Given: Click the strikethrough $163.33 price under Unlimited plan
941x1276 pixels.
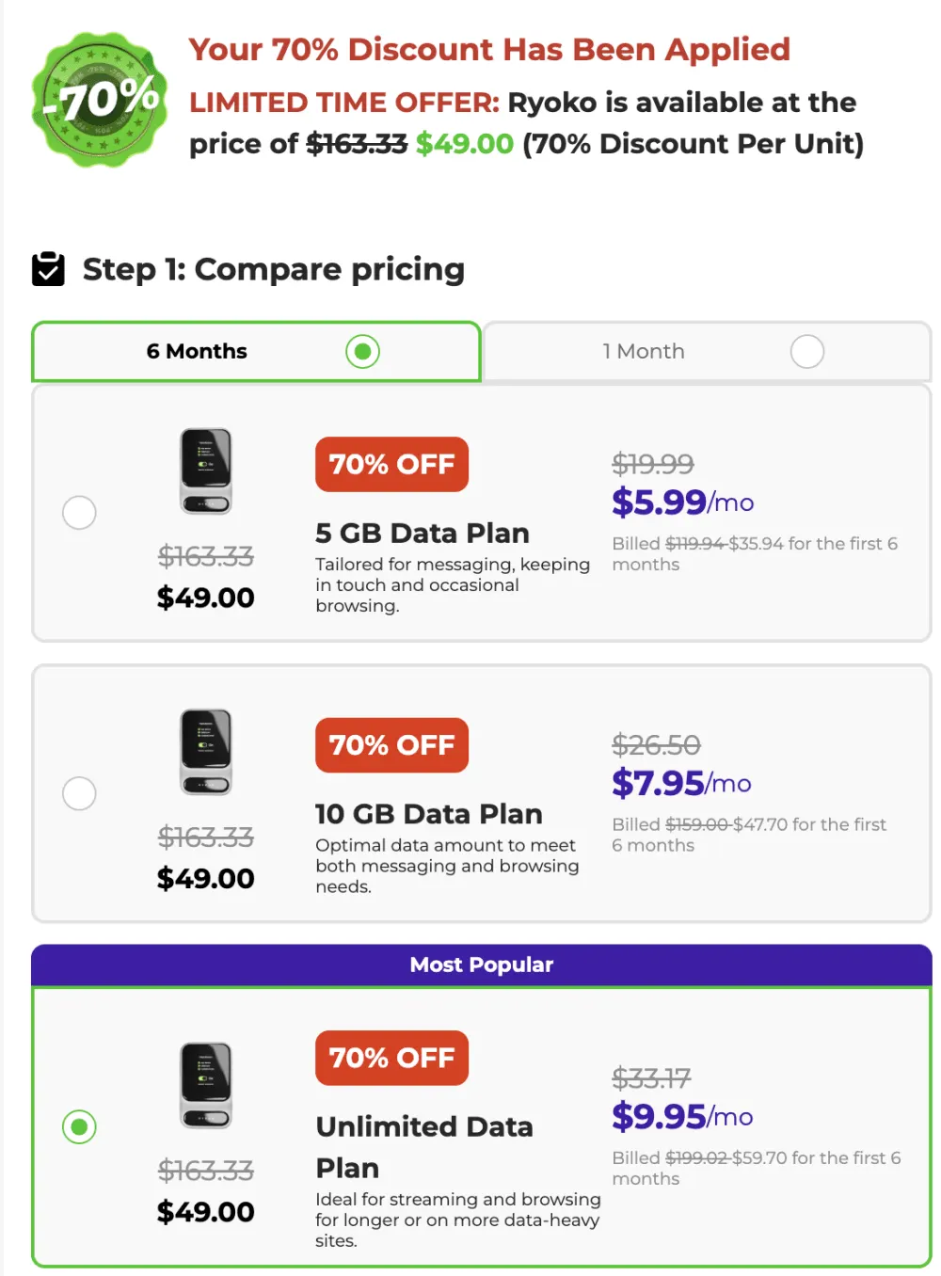Looking at the screenshot, I should point(205,1170).
